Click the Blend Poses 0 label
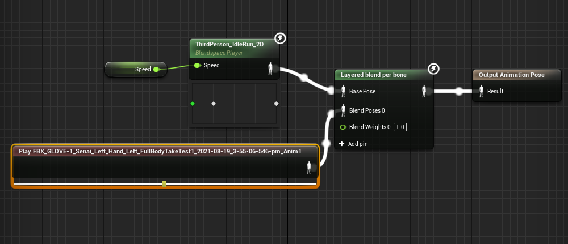The height and width of the screenshot is (244, 568). pyautogui.click(x=367, y=110)
